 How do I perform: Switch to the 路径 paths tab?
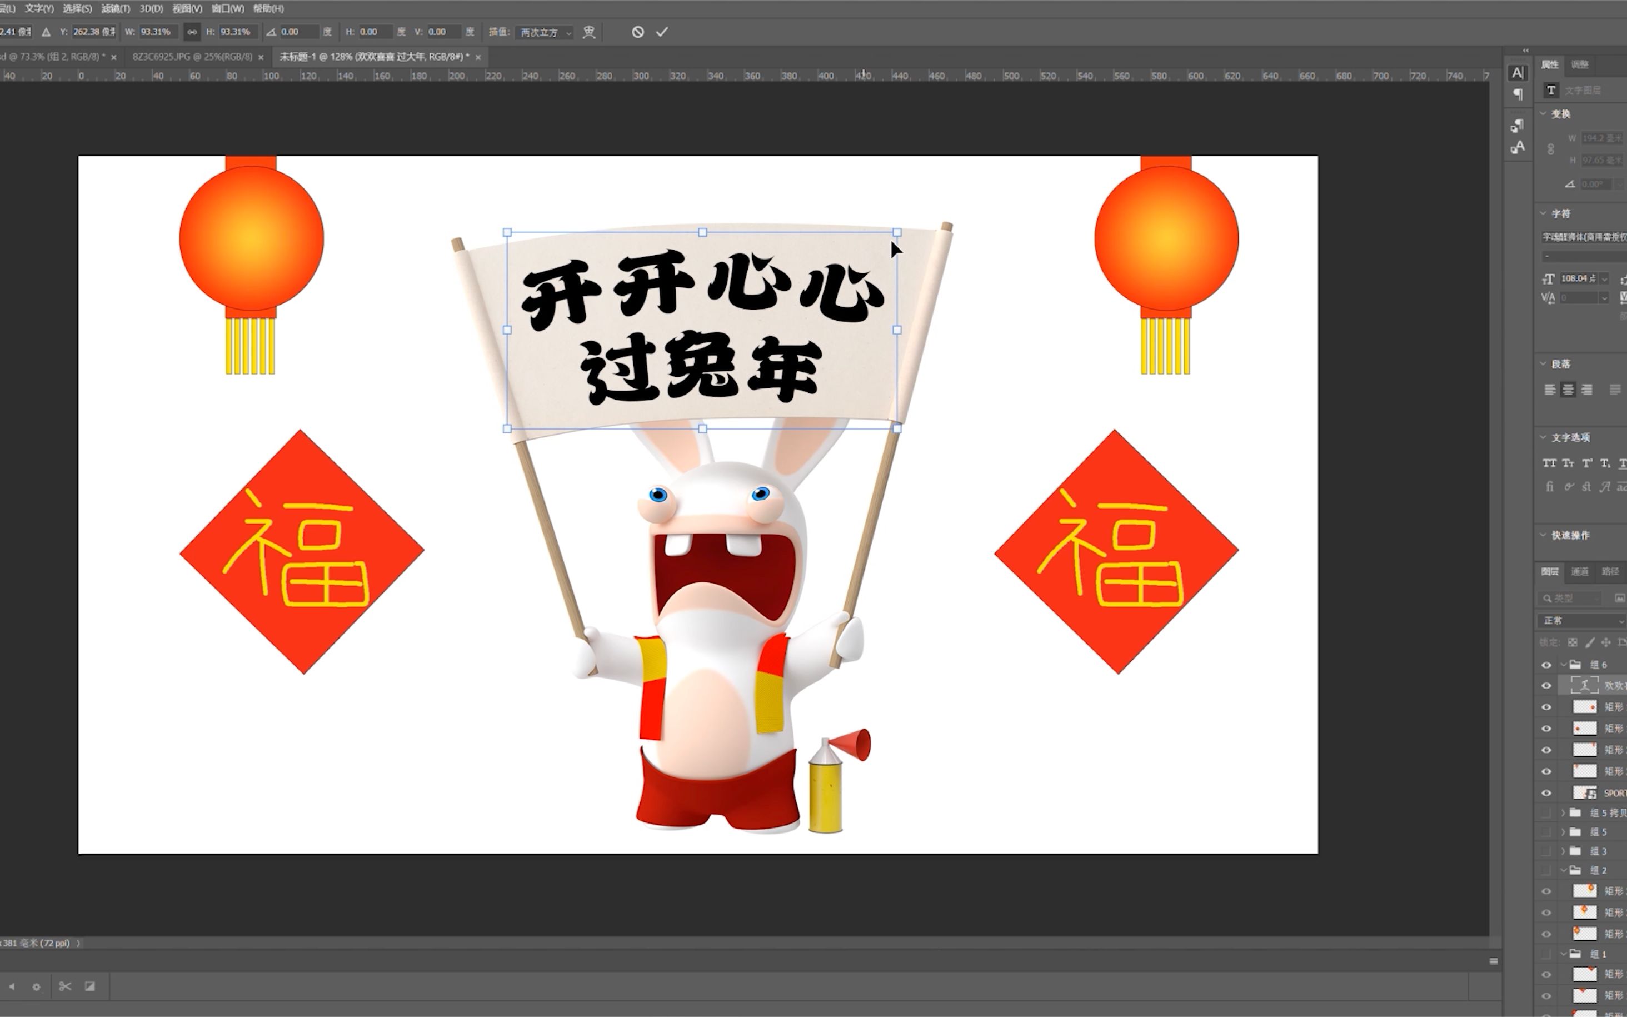pyautogui.click(x=1610, y=572)
